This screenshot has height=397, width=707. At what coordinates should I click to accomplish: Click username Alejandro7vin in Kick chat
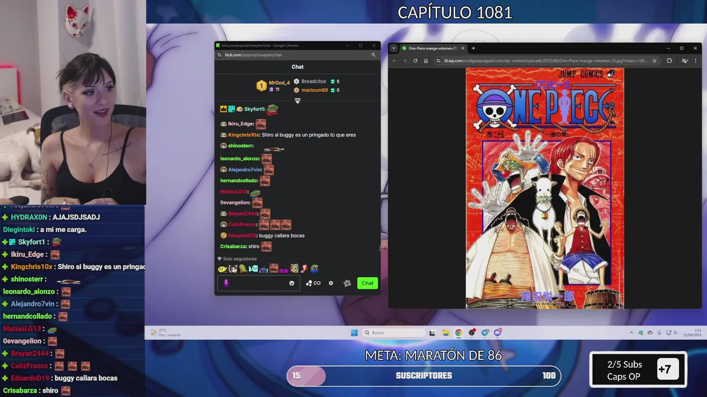245,169
